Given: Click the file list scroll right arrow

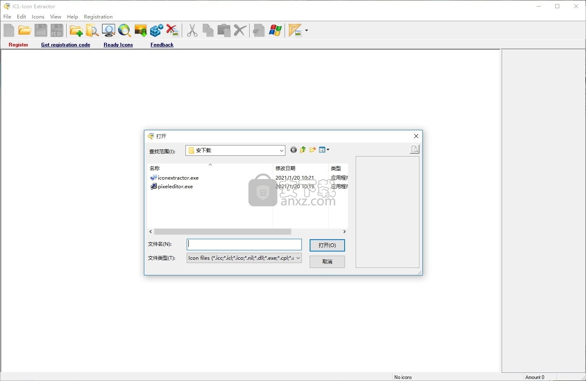Looking at the screenshot, I should click(345, 232).
